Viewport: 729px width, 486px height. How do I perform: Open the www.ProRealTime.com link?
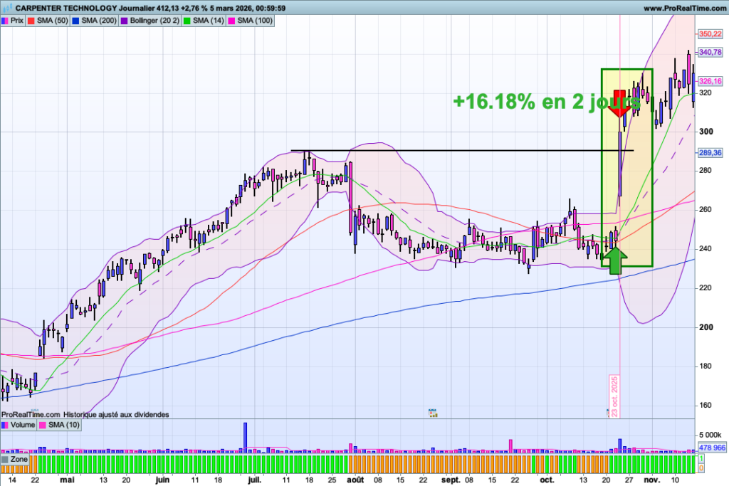tap(683, 8)
